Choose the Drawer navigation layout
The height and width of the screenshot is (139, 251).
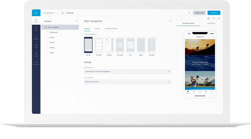109,46
